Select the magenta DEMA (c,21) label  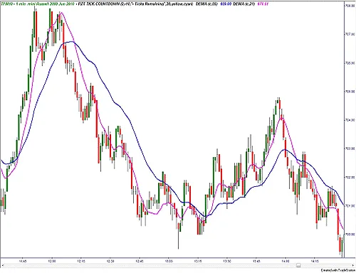[244, 4]
